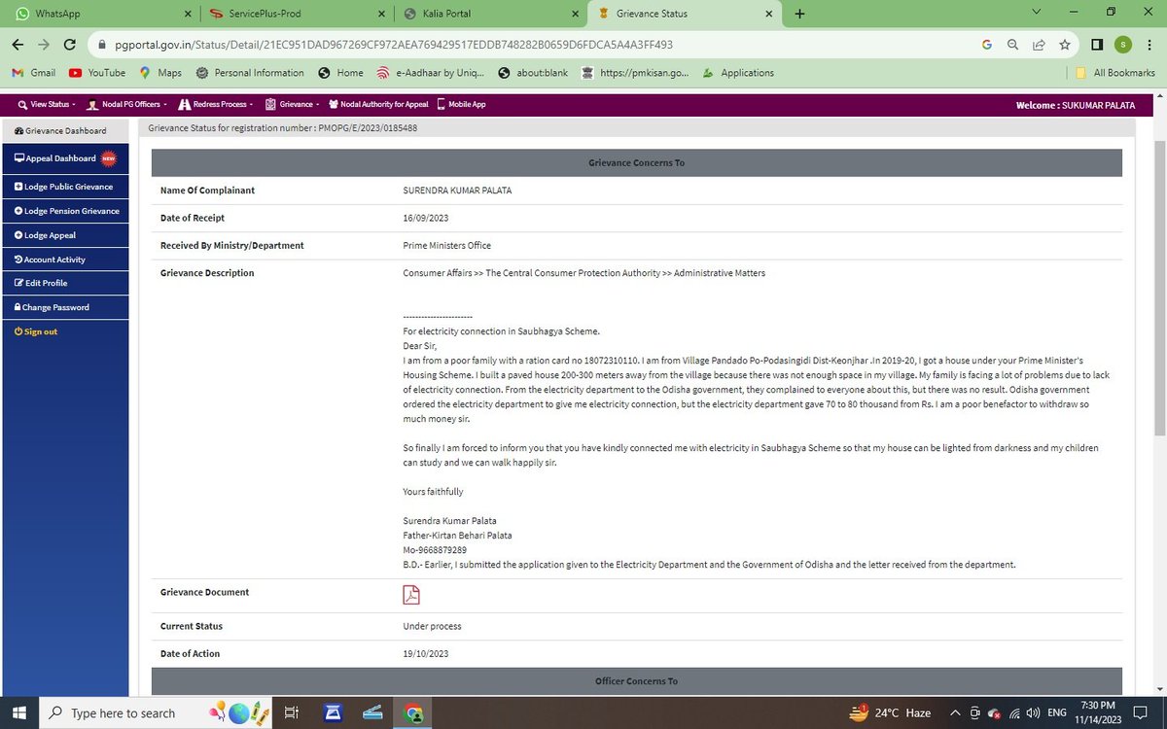Open the tab search chevron

click(1035, 14)
